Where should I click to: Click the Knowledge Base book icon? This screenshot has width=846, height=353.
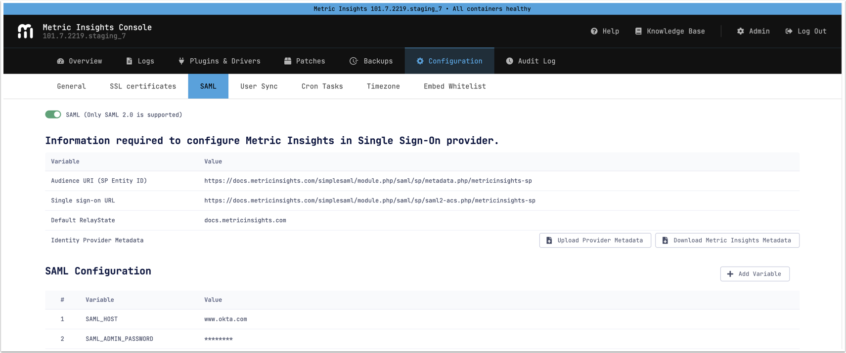coord(638,31)
